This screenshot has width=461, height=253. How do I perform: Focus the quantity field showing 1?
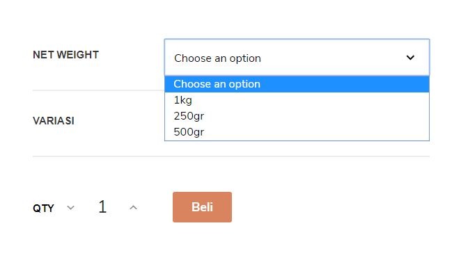point(102,207)
